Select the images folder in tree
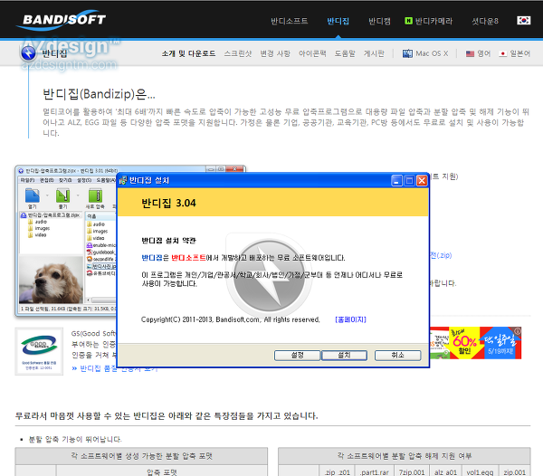Viewport: 543px width, 476px height. coord(39,228)
